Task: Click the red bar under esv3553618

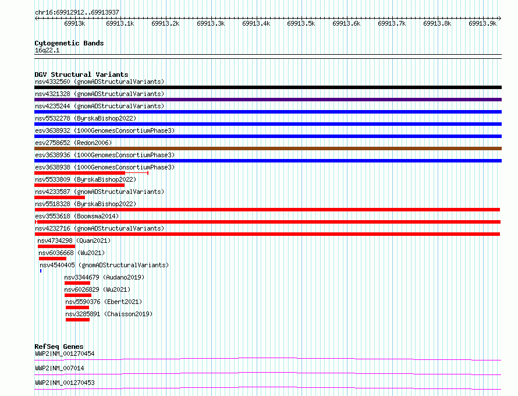Action: pyautogui.click(x=268, y=222)
